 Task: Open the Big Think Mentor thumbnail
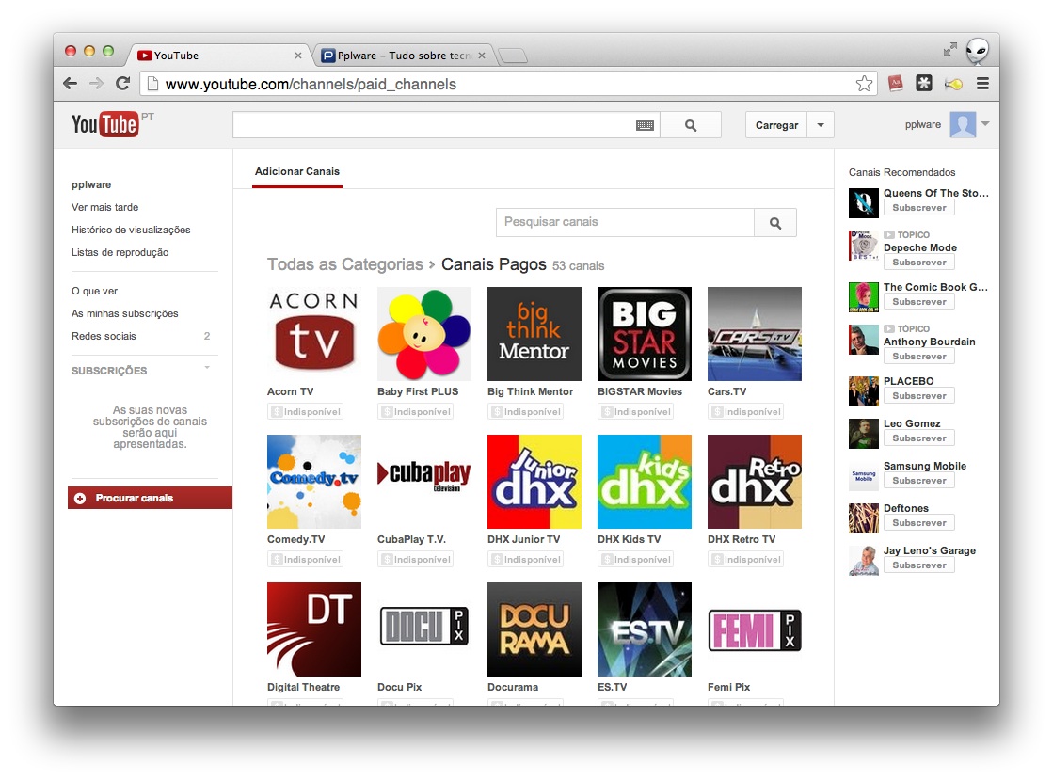(x=534, y=334)
